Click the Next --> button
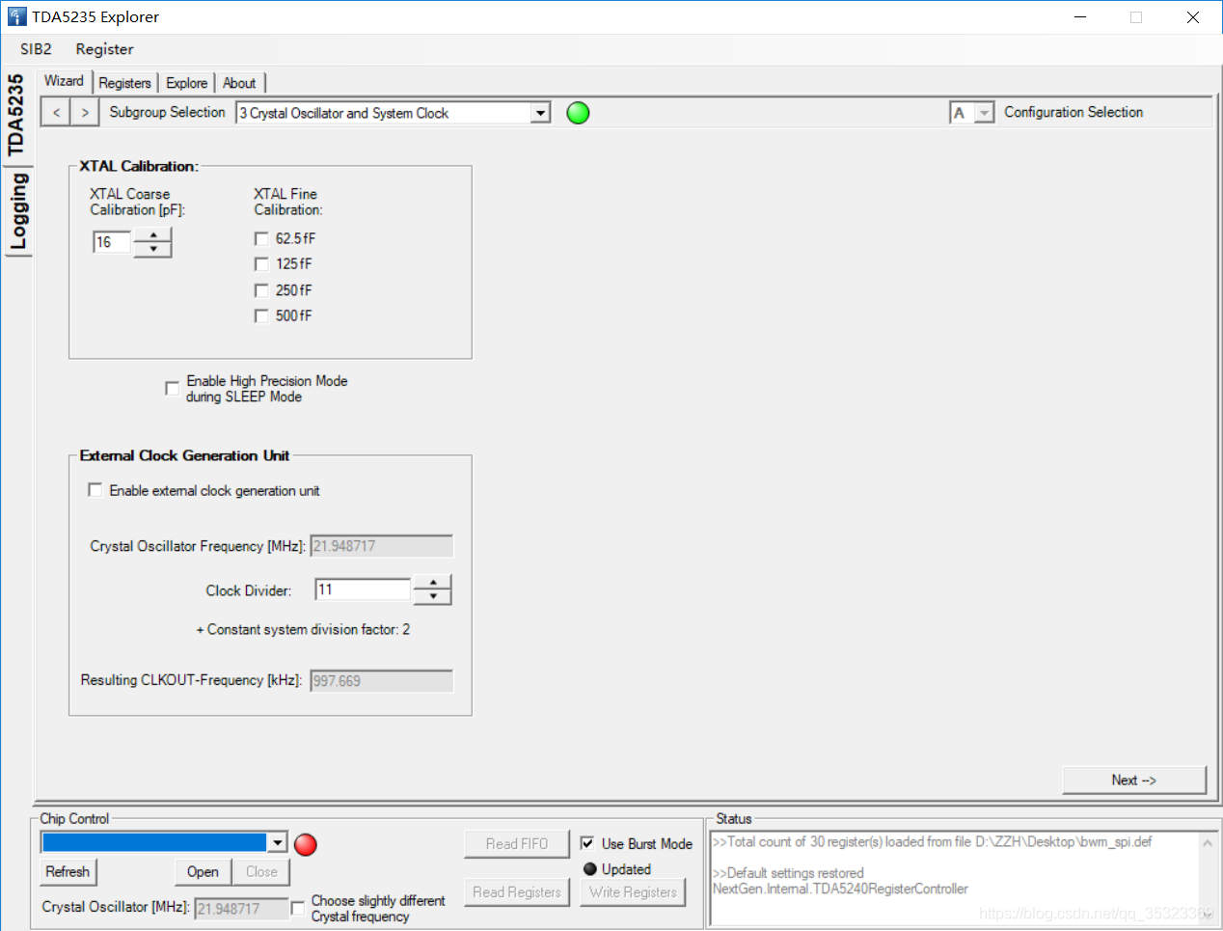Screen dimensions: 1223x931 1133,780
